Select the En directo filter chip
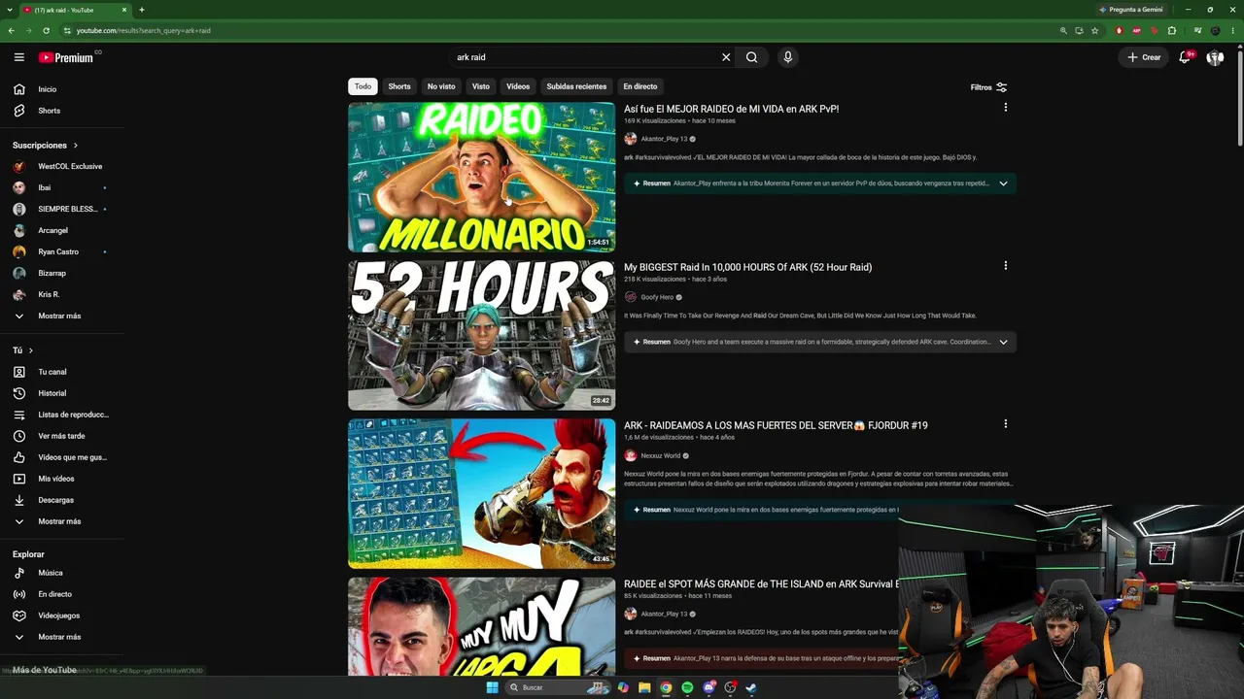The width and height of the screenshot is (1244, 699). point(640,86)
